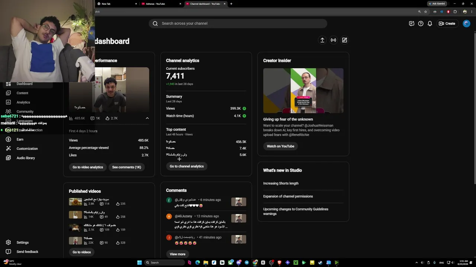476x267 pixels.
Task: Open the Help question mark icon
Action: pyautogui.click(x=421, y=23)
